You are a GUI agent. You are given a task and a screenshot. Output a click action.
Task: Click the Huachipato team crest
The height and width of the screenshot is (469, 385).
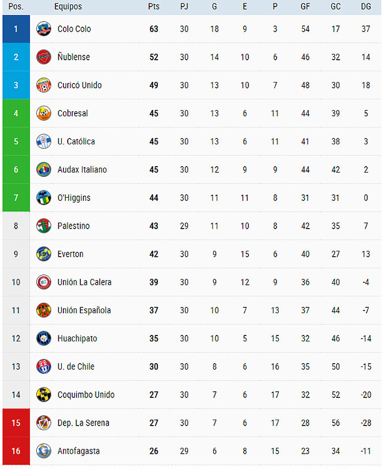tap(43, 339)
